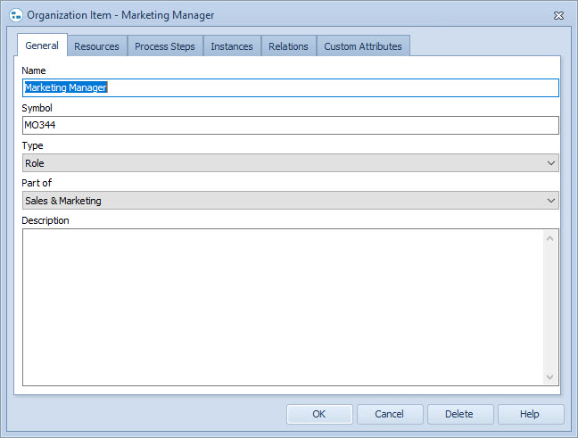Focus the Symbol field with MO344
Viewport: 578px width, 438px height.
pos(290,125)
